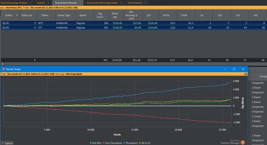Close the Tournaments tab
This screenshot has width=267, height=145.
[x=145, y=3]
